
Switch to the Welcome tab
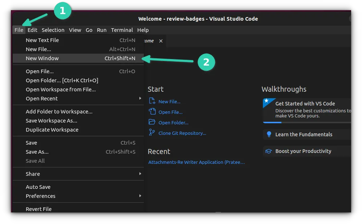coord(150,41)
